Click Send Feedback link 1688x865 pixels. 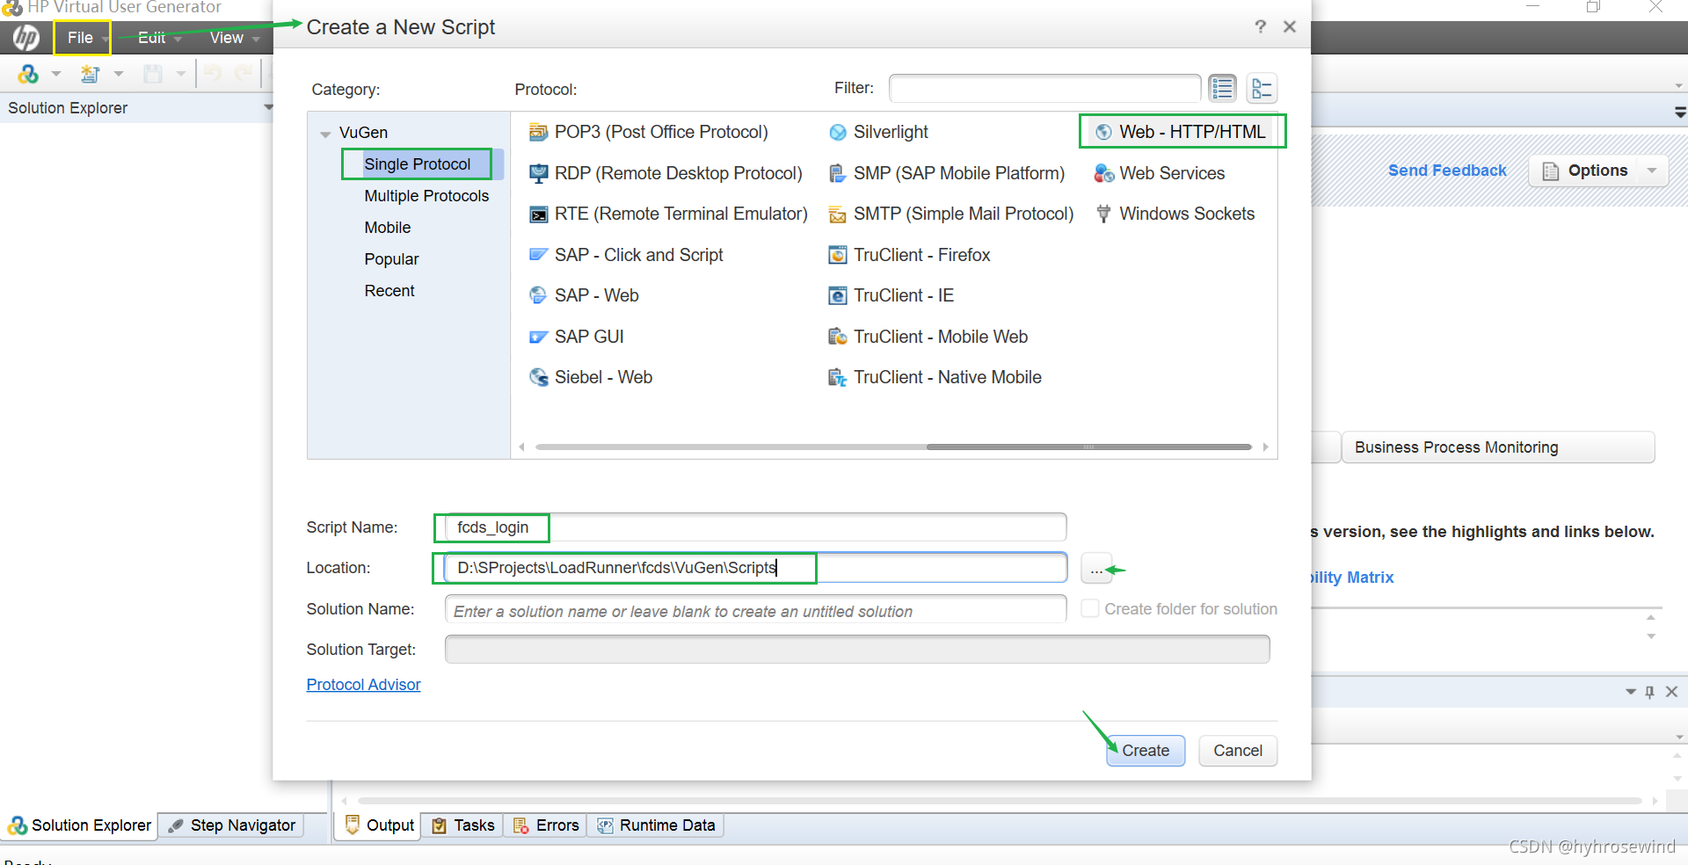click(x=1447, y=171)
